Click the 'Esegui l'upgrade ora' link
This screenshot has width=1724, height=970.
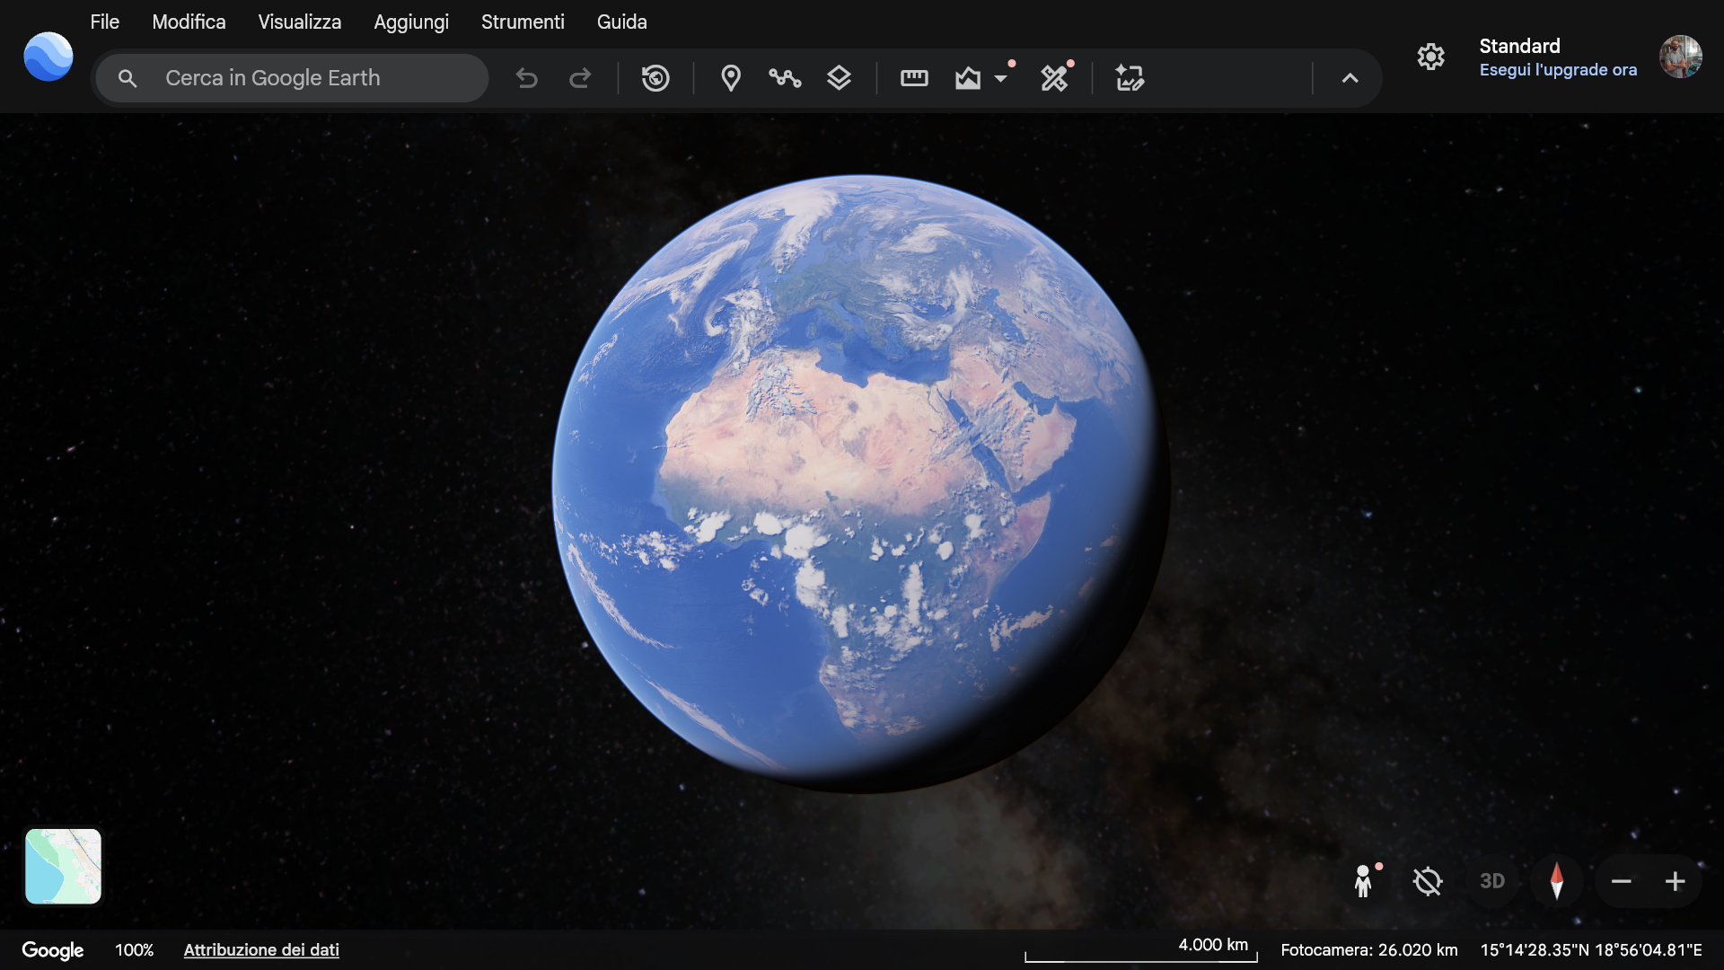point(1558,70)
